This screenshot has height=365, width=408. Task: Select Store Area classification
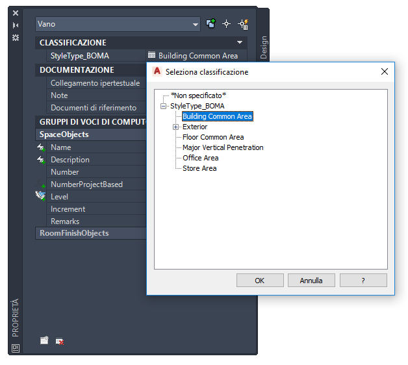pyautogui.click(x=199, y=168)
